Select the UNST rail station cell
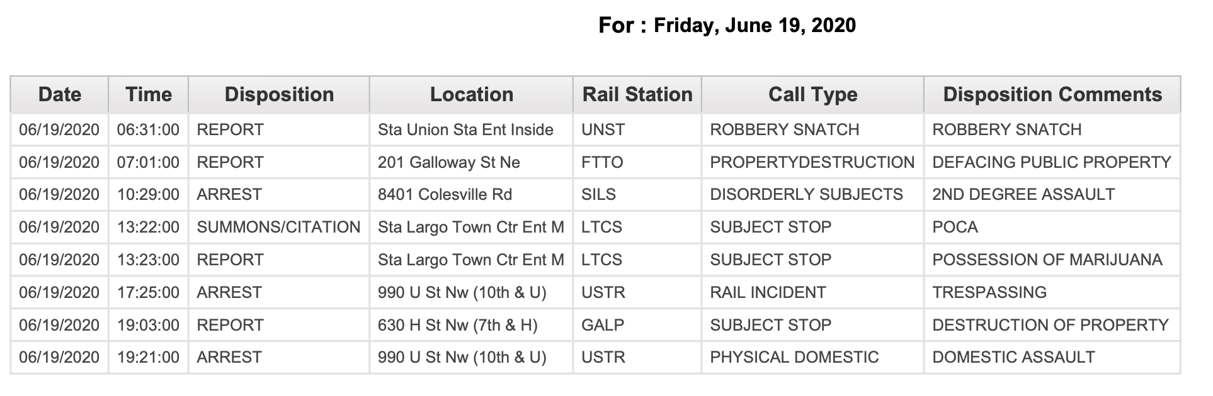Image resolution: width=1213 pixels, height=396 pixels. point(637,129)
